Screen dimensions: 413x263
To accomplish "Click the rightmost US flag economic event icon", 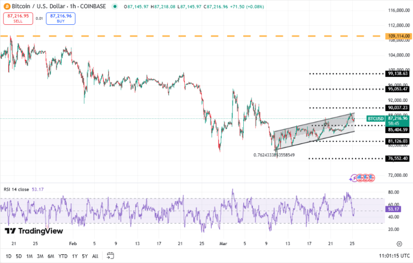I will coord(372,178).
